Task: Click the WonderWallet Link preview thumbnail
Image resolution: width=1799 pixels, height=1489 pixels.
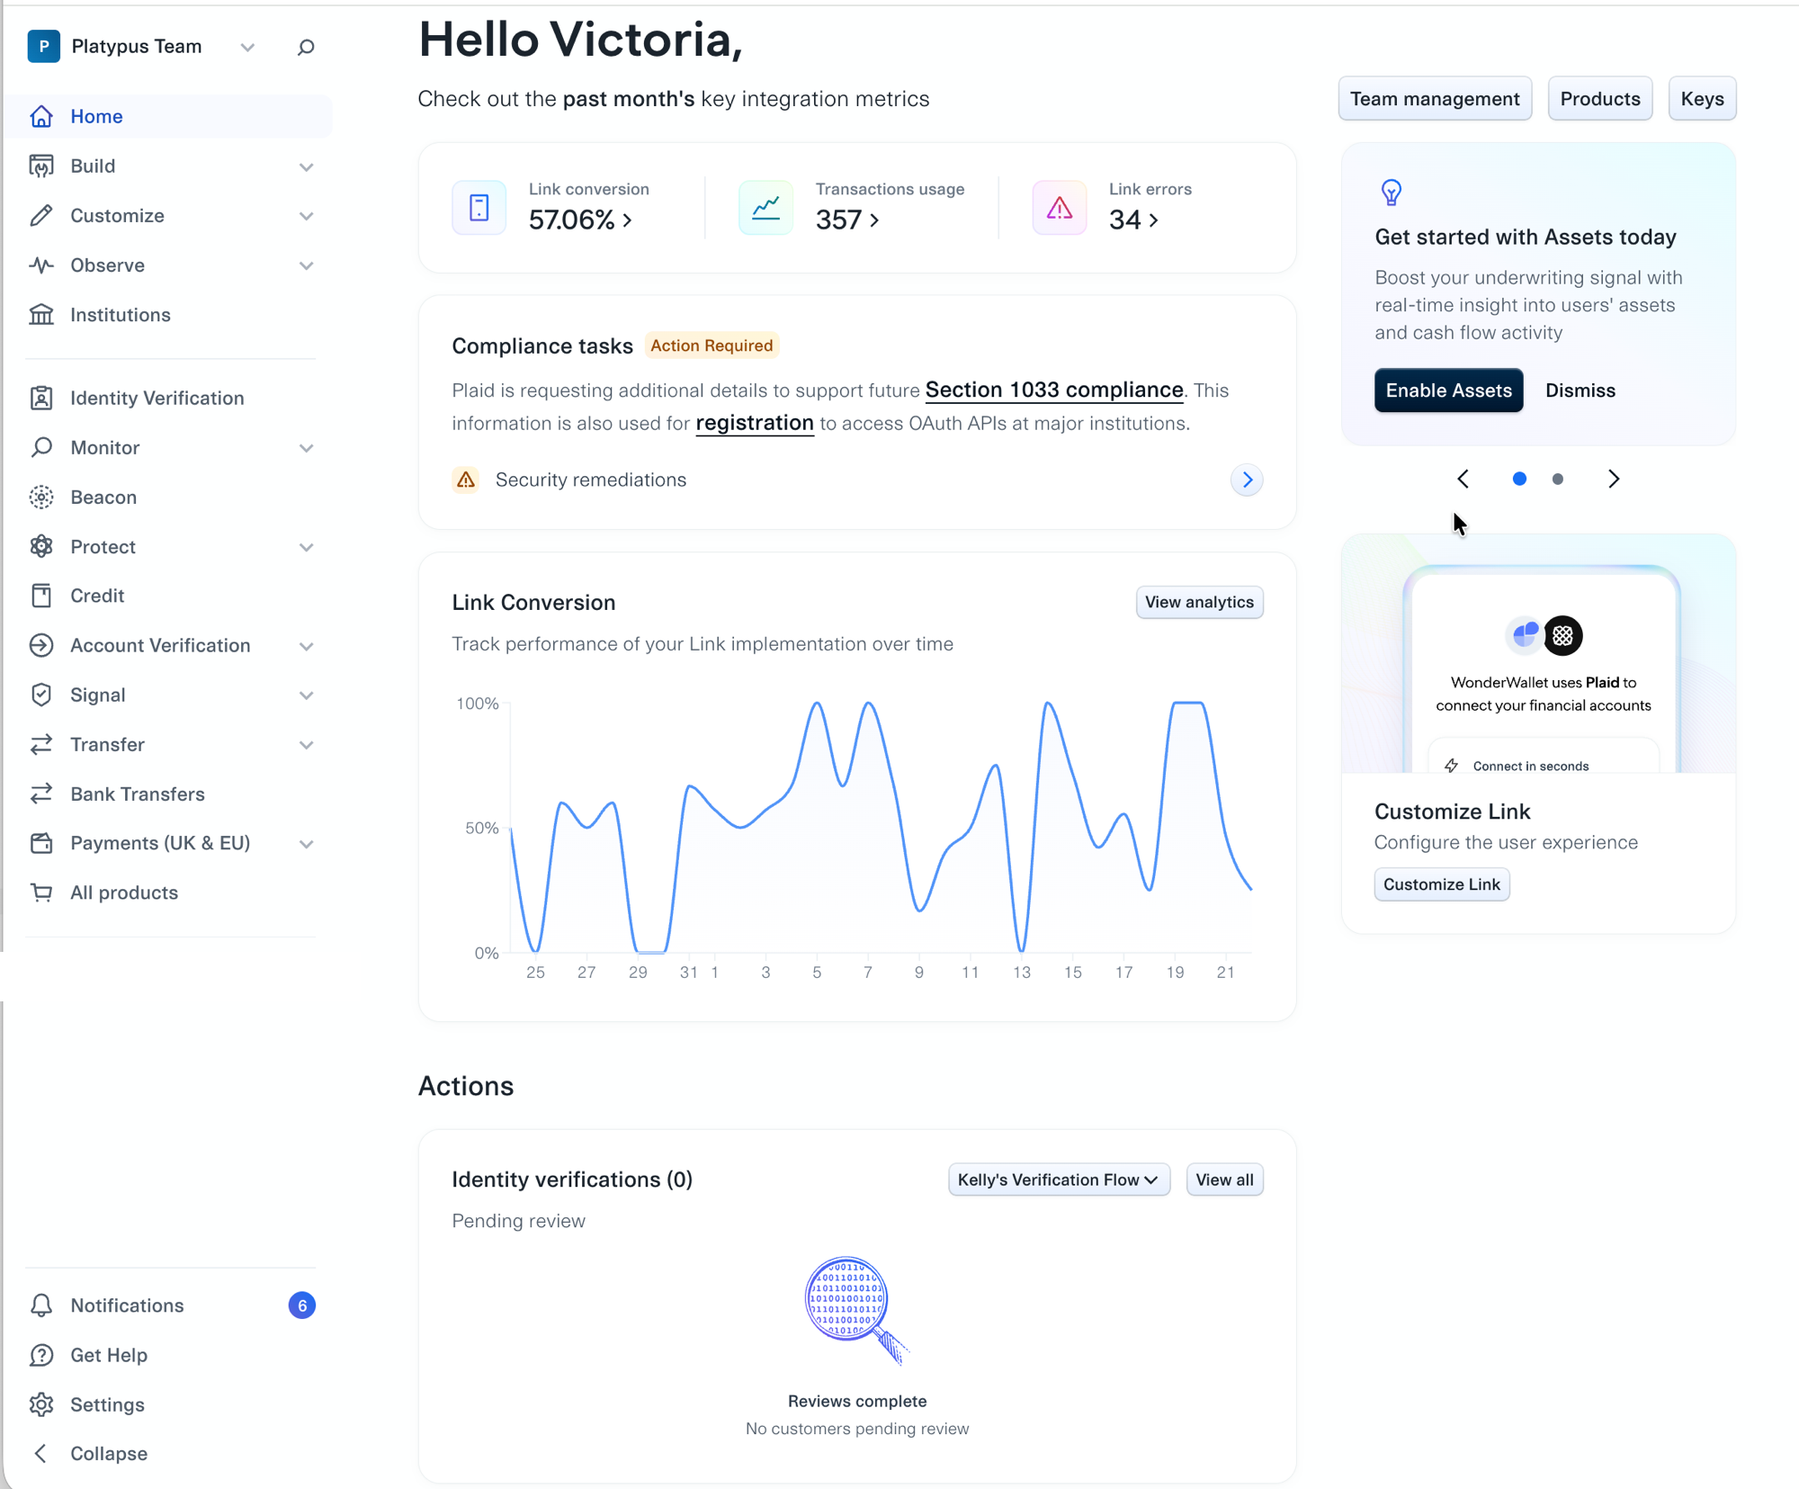Action: pos(1538,654)
